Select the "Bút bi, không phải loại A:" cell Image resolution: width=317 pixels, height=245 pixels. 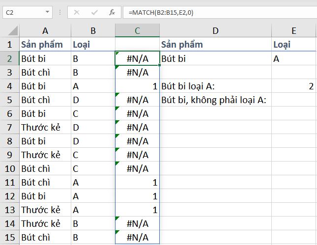coord(215,100)
